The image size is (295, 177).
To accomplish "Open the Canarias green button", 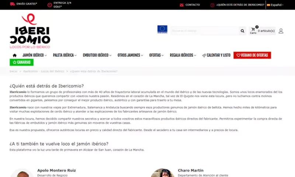I will click(x=22, y=62).
